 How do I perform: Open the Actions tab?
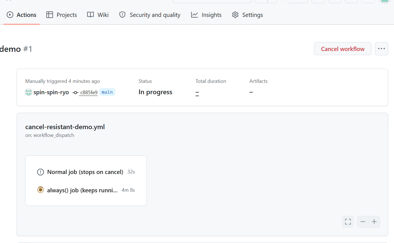(21, 15)
